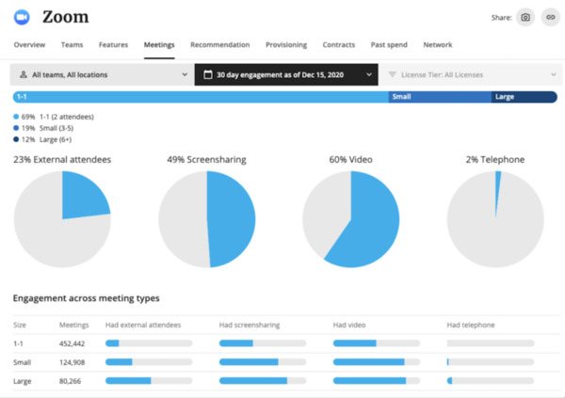Click 'Engagement across meeting types' heading
This screenshot has width=565, height=398.
click(86, 298)
